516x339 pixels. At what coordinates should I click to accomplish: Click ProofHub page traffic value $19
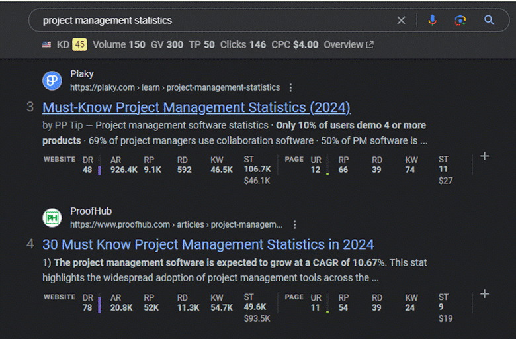446,318
